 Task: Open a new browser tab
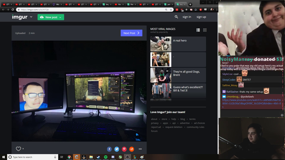190,4
